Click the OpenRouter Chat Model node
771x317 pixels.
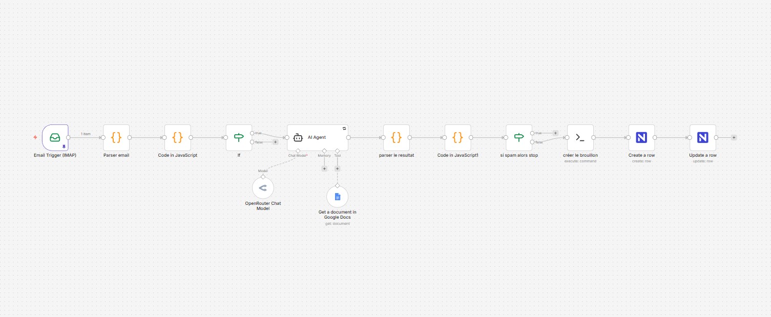tap(263, 187)
